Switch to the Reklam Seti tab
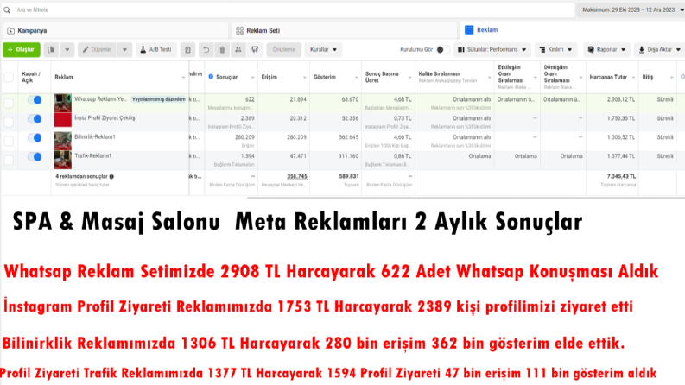Image resolution: width=685 pixels, height=385 pixels. (346, 30)
